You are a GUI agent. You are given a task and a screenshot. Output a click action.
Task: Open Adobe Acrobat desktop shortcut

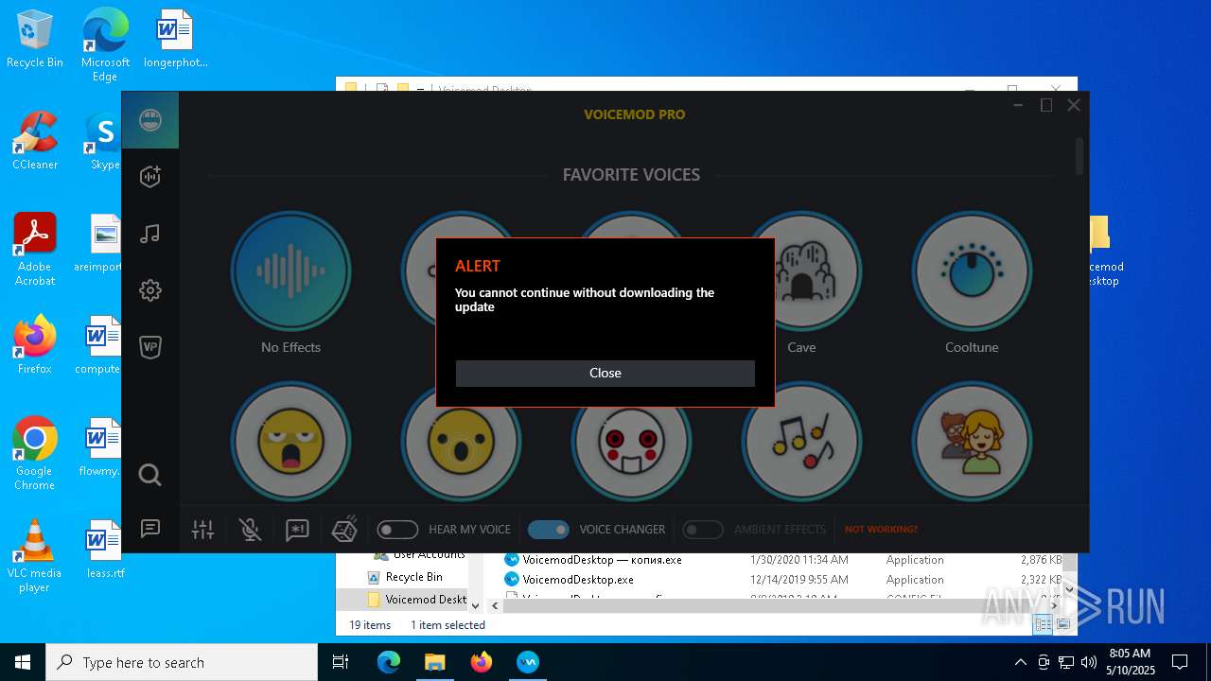click(35, 250)
